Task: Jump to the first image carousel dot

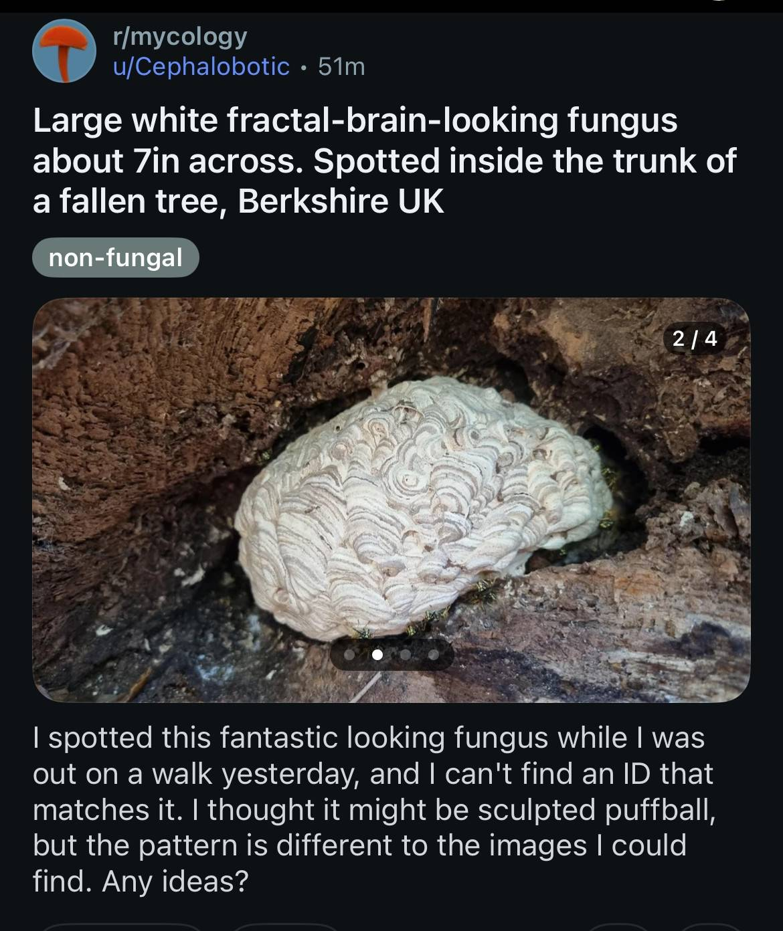Action: pos(349,655)
